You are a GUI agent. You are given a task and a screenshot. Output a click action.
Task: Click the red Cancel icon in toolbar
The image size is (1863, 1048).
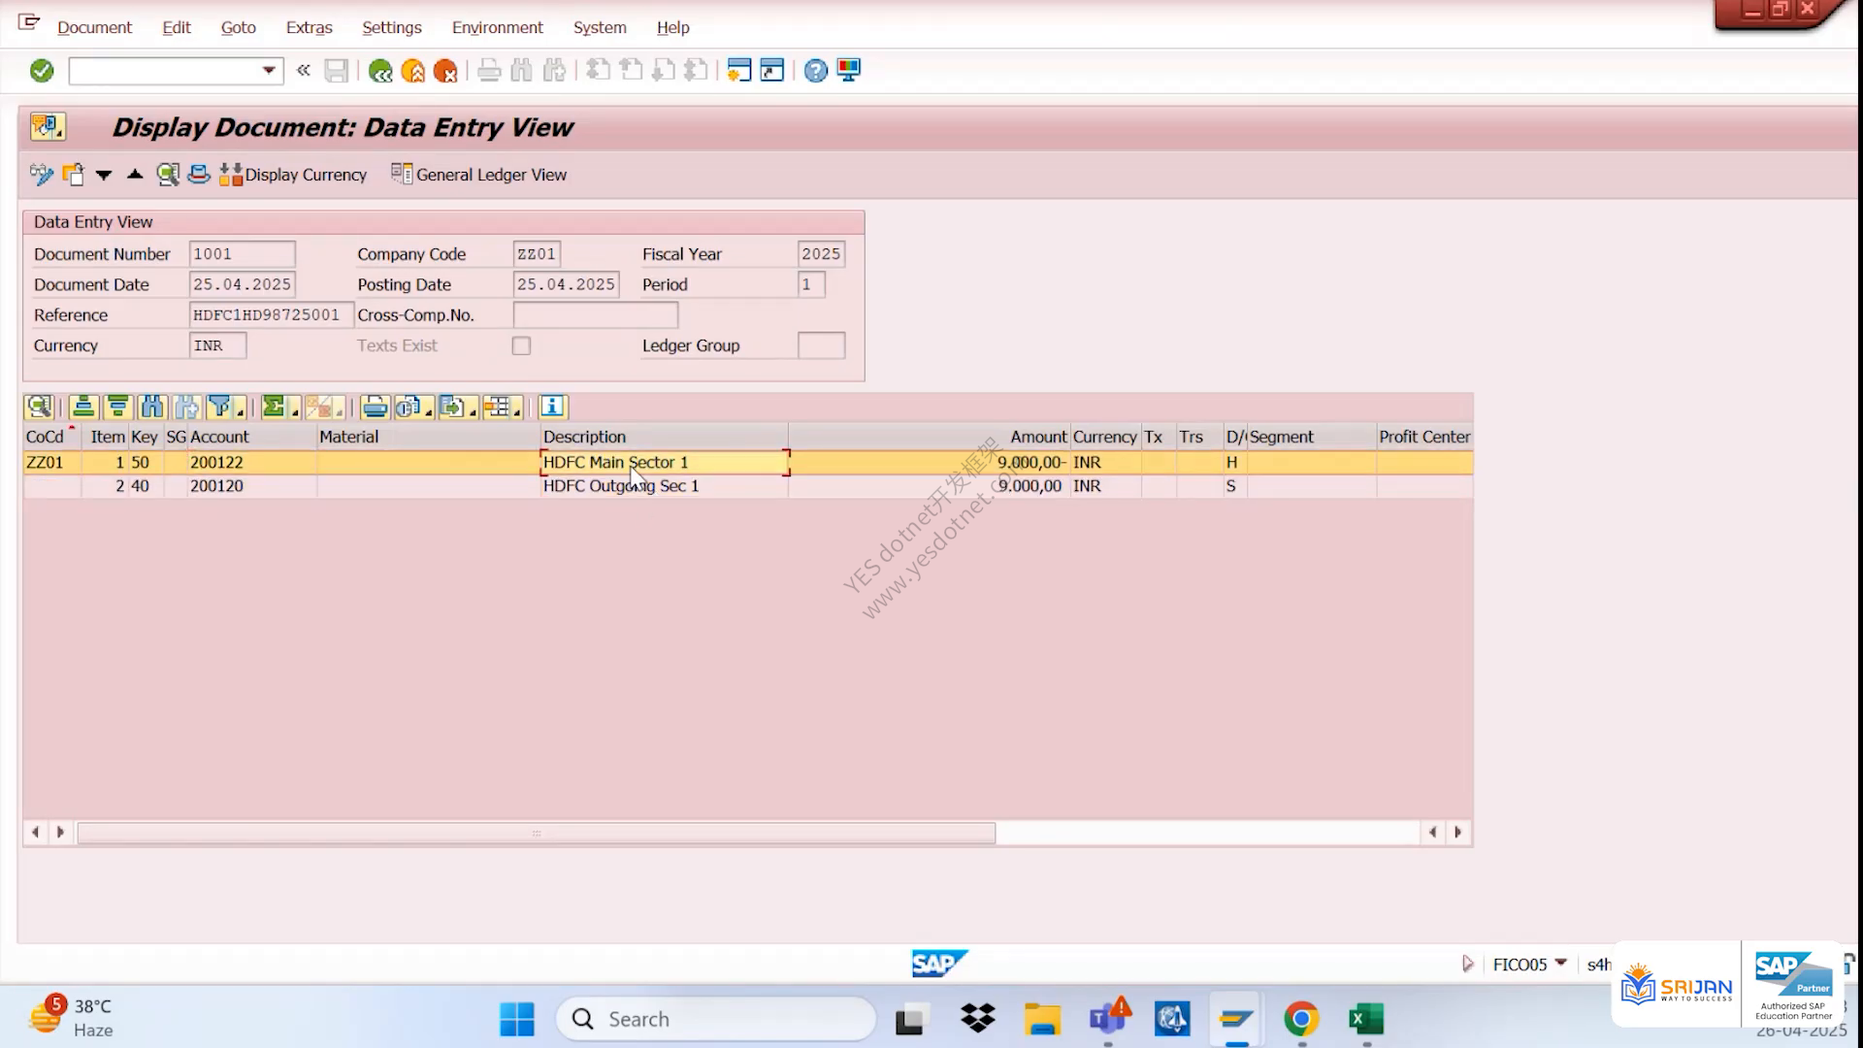tap(445, 71)
